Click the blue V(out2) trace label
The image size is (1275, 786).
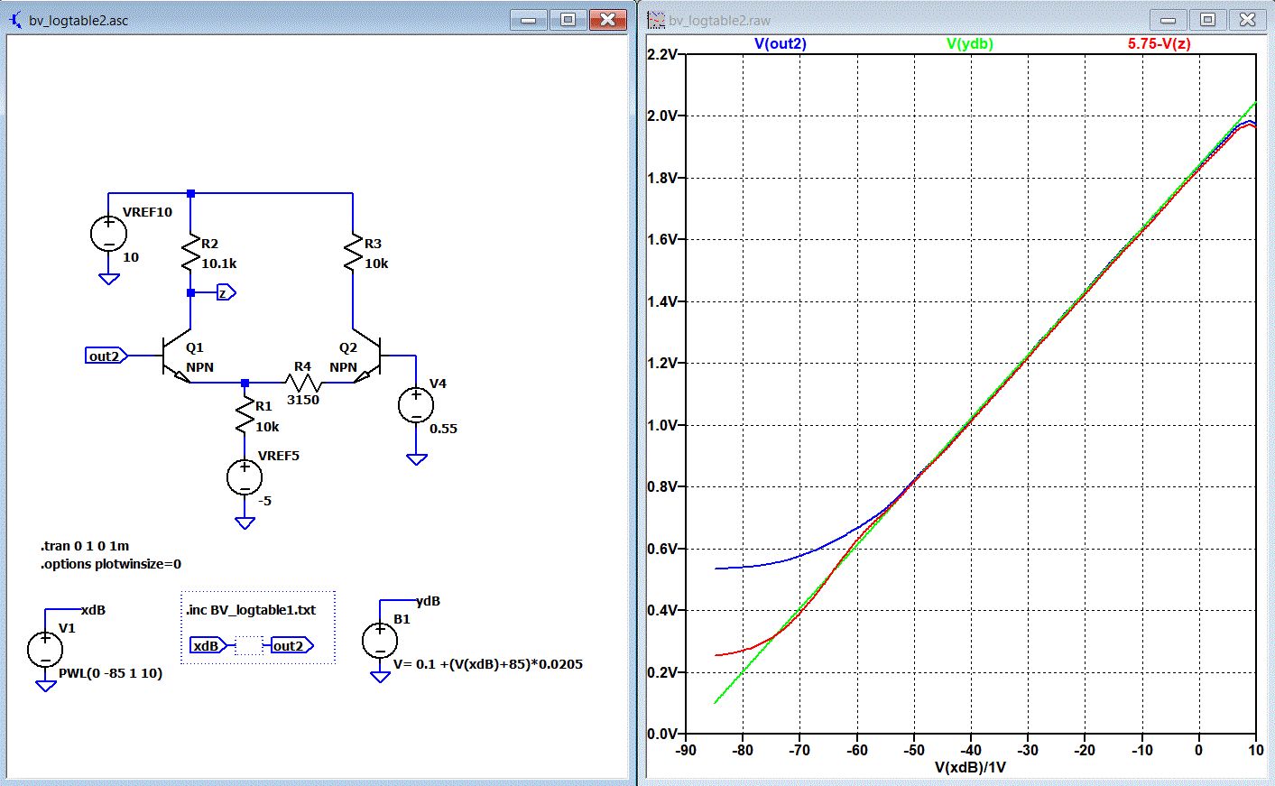coord(780,43)
